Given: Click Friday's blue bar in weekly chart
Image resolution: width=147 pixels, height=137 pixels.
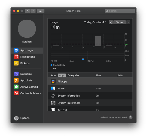Looking at the screenshot, I should [109, 46].
